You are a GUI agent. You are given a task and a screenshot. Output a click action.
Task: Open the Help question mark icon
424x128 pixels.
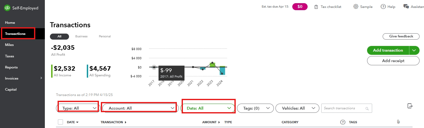(x=383, y=7)
